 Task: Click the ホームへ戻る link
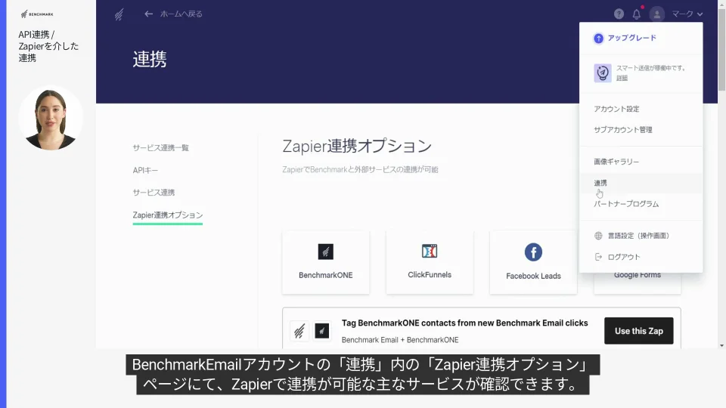[181, 14]
